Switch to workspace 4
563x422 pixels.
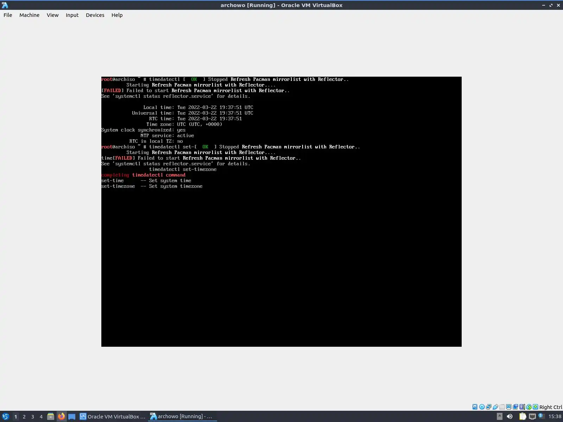pyautogui.click(x=41, y=417)
